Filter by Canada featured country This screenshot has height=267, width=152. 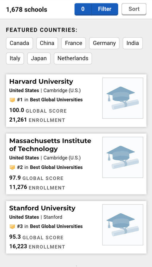19,43
